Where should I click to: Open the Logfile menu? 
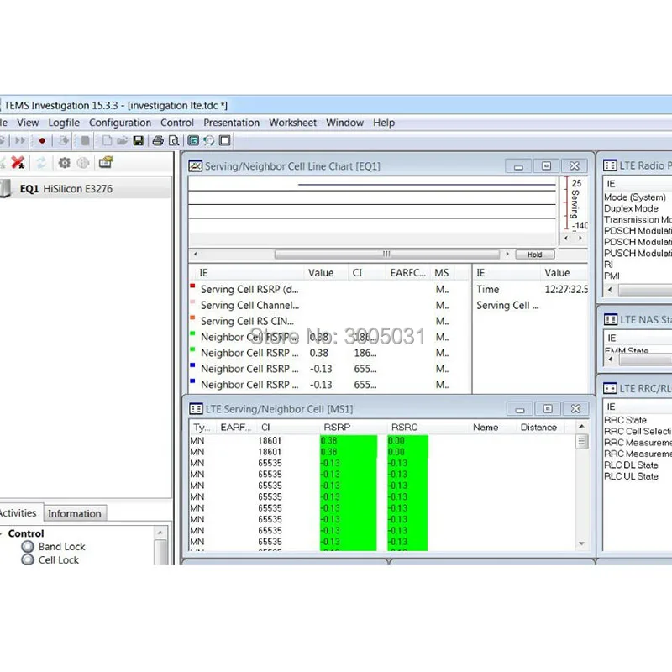64,123
